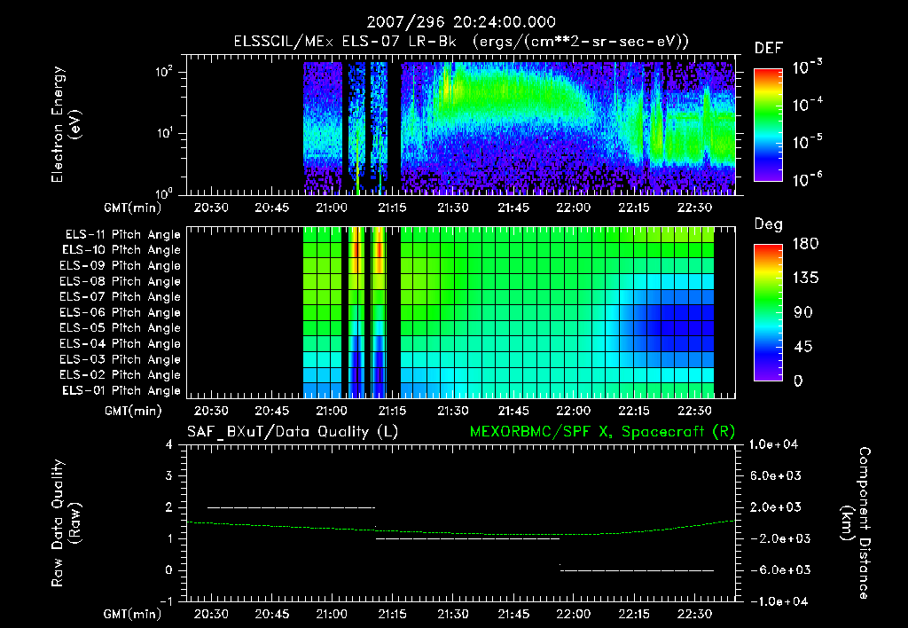Click the 1.0e+04 right axis tick label
Viewport: 908px width, 628px height.
pyautogui.click(x=773, y=445)
